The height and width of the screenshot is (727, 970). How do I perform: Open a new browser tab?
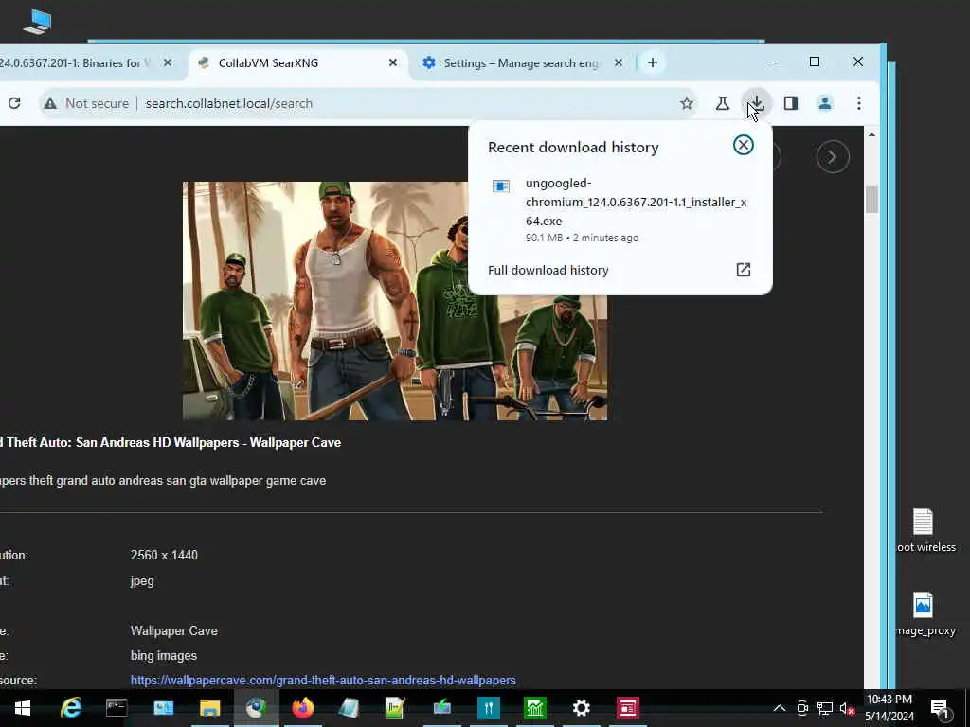652,63
